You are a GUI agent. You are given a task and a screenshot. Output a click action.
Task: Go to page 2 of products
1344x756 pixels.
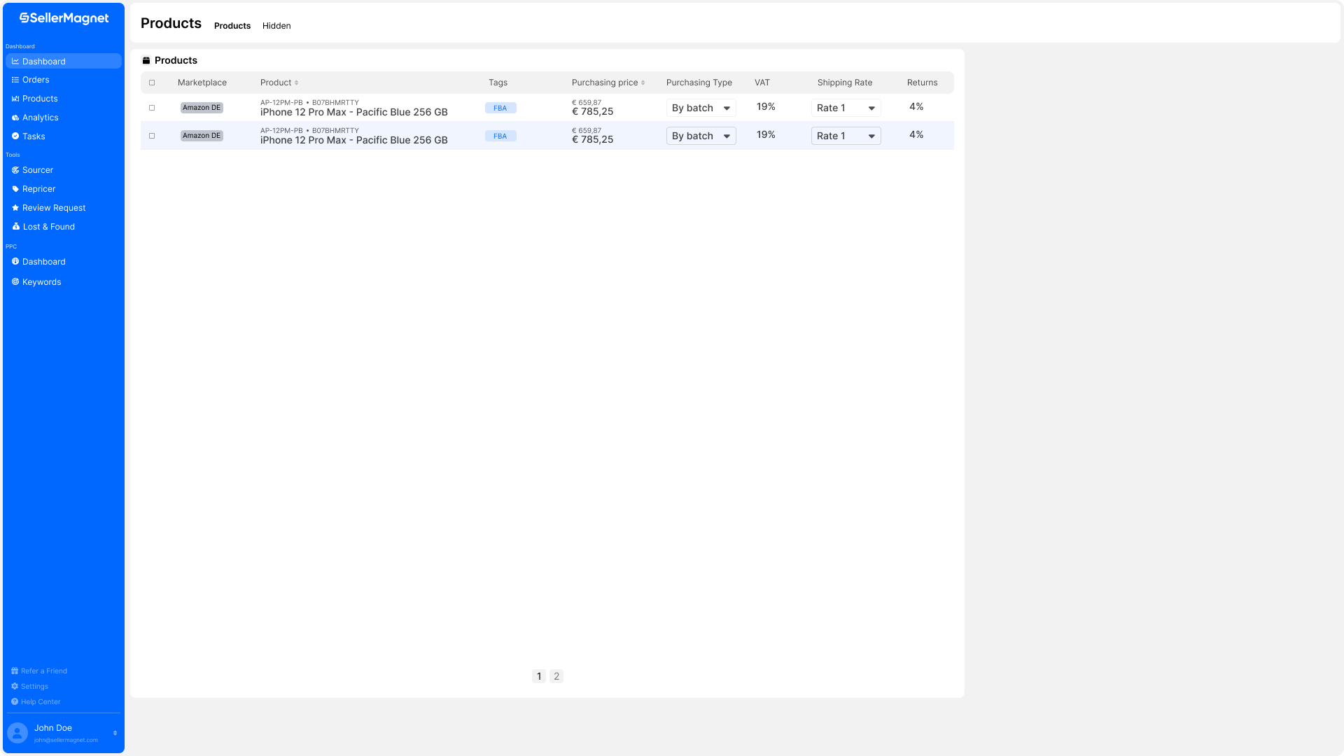pyautogui.click(x=556, y=676)
